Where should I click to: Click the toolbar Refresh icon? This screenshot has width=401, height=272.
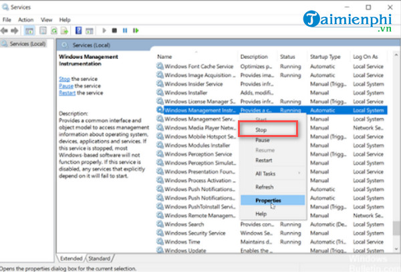(x=54, y=31)
